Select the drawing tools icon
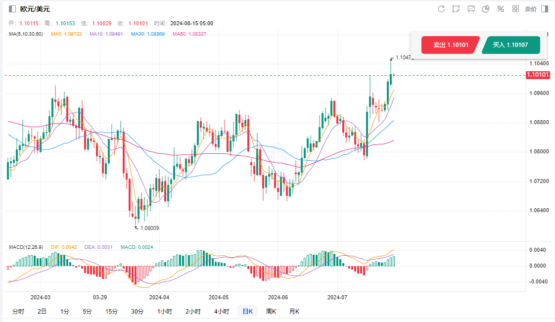This screenshot has width=555, height=322. click(x=456, y=9)
